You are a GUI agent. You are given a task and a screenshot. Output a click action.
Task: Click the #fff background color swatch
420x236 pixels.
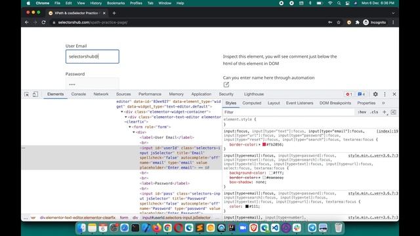point(271,173)
